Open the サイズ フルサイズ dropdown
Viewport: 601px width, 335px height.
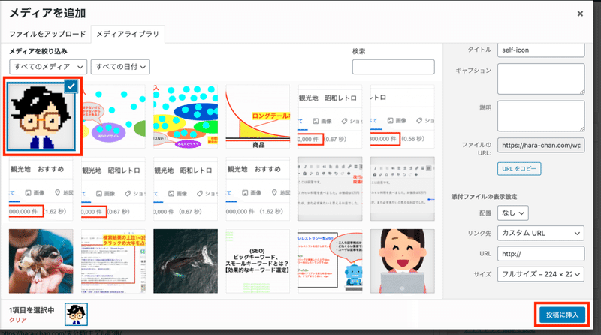(541, 274)
